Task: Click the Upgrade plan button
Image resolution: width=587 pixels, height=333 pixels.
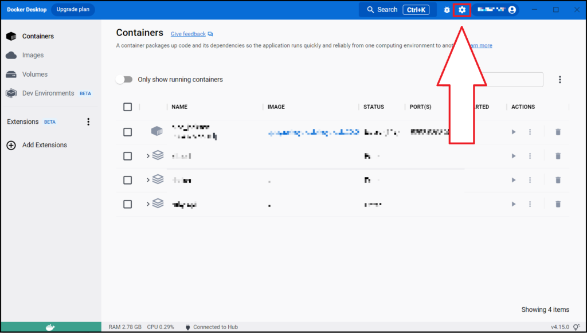Action: [x=72, y=9]
